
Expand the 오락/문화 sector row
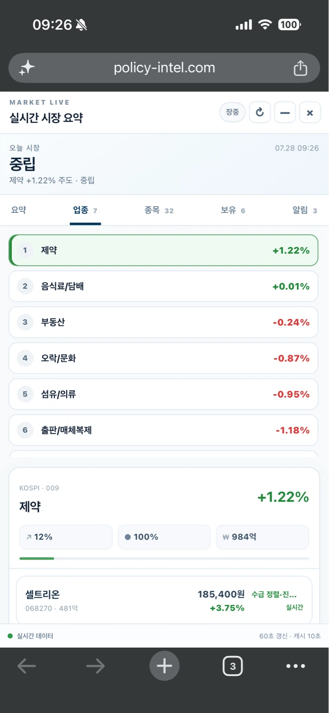(x=163, y=358)
